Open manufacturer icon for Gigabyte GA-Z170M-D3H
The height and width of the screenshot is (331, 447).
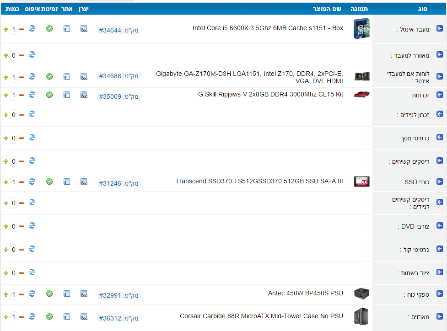coord(84,77)
